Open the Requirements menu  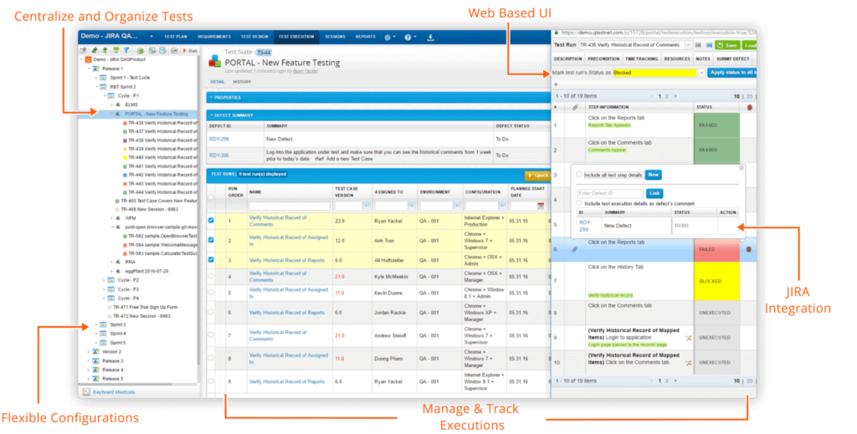213,37
